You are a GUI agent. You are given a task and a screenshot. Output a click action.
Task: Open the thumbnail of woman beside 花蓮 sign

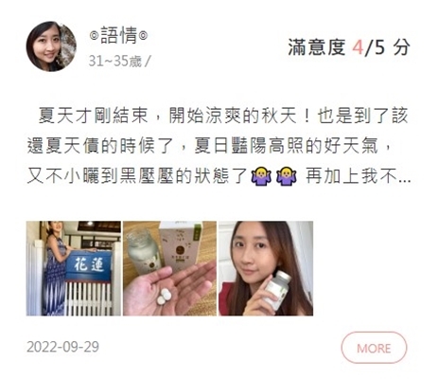(74, 268)
